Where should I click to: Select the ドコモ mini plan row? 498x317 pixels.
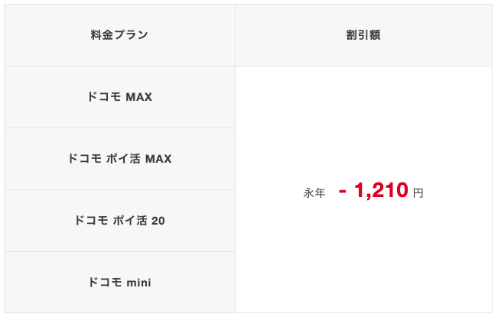[120, 282]
